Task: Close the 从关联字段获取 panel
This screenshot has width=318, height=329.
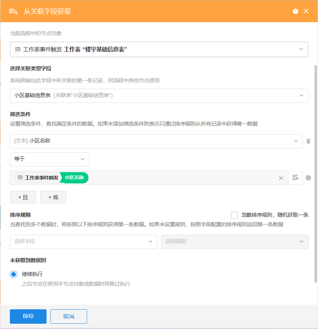Action: [x=306, y=11]
